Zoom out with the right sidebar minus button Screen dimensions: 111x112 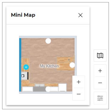coord(100,83)
